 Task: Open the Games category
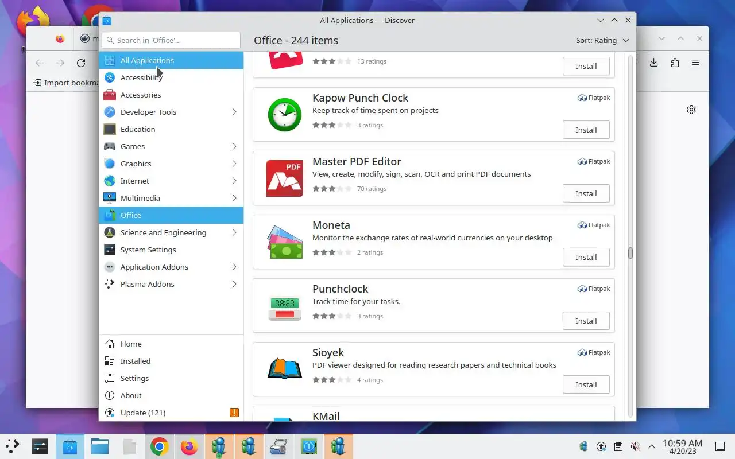point(171,146)
